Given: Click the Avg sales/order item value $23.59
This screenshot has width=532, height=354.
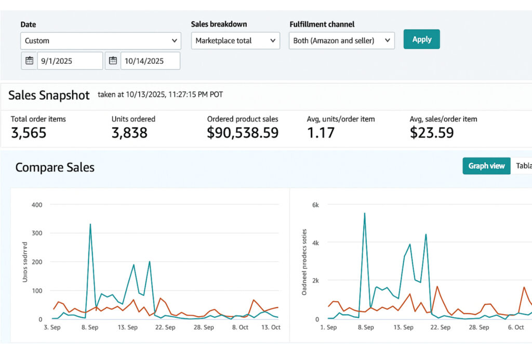Looking at the screenshot, I should [431, 133].
